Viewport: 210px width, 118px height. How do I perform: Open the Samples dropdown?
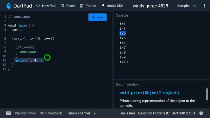click(x=186, y=6)
